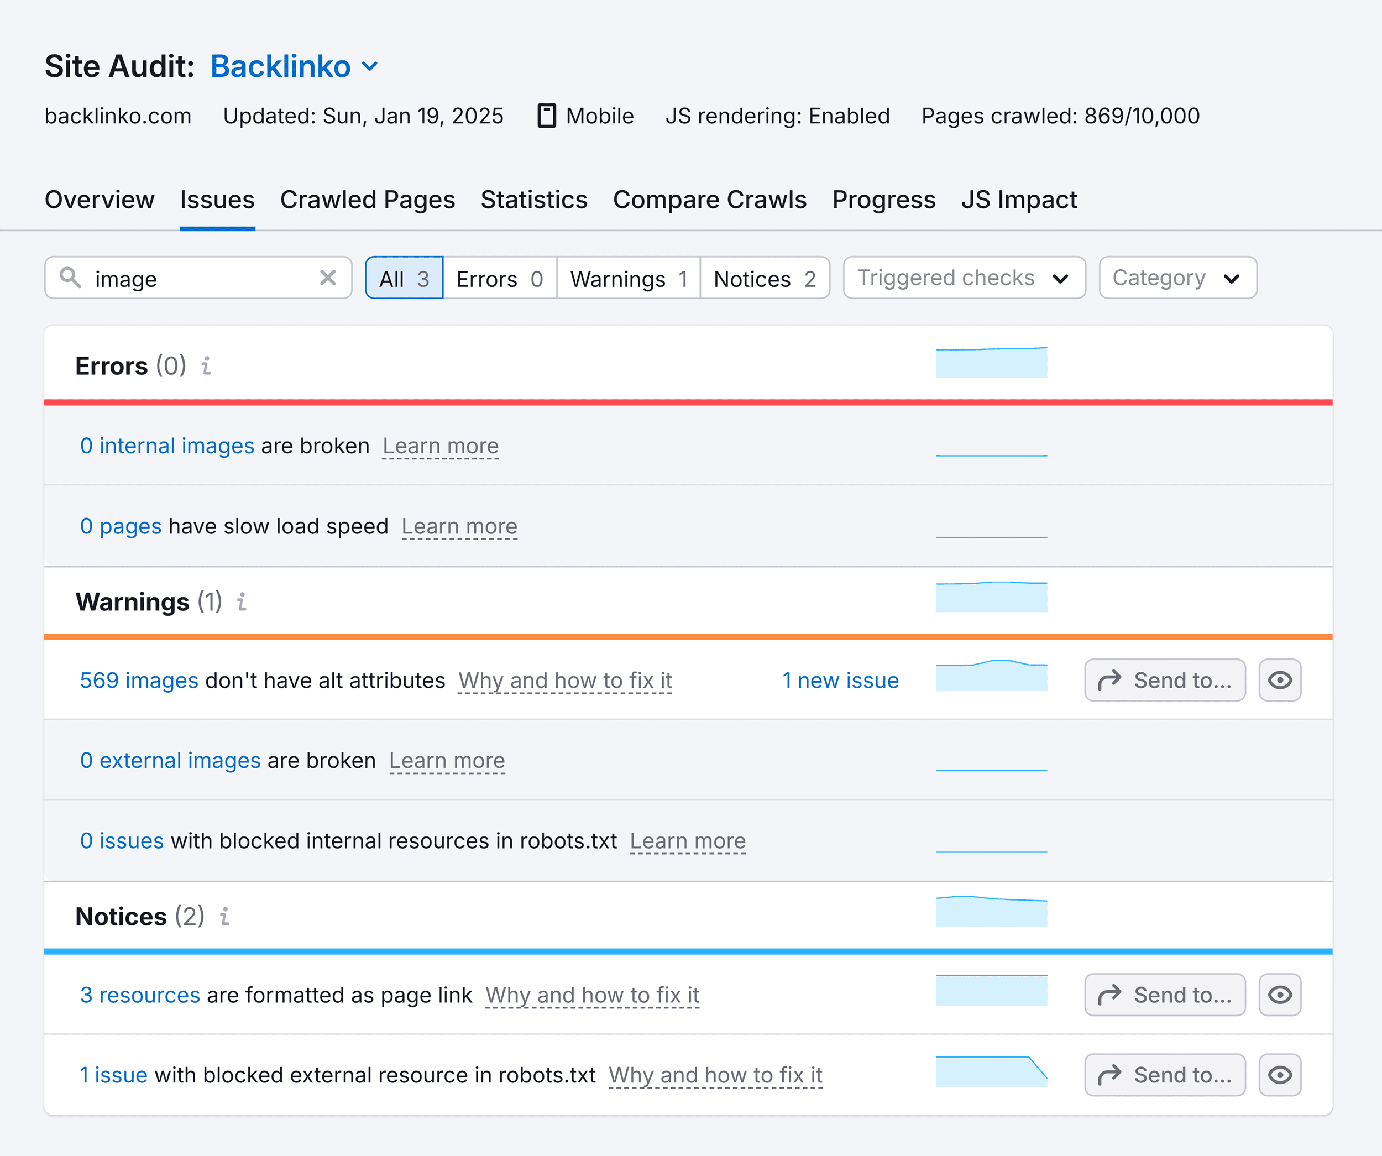Click the backlinko.com domain text
Screen dimensions: 1382x1156
click(118, 116)
